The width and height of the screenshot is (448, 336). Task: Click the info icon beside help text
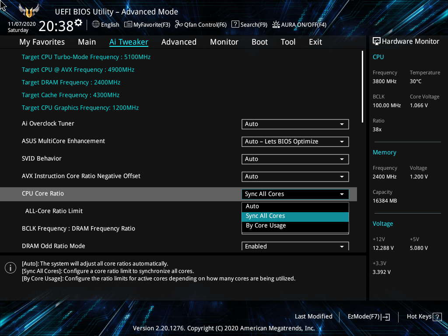[10, 268]
